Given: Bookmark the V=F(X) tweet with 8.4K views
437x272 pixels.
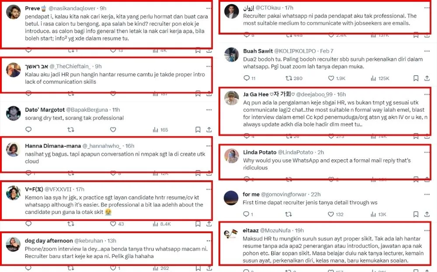Looking at the screenshot, I should [x=198, y=224].
